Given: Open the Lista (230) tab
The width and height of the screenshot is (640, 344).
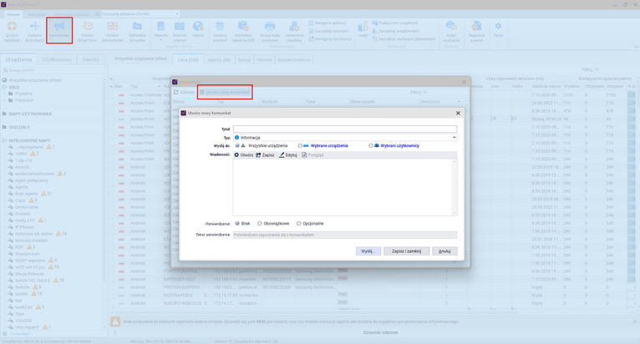Looking at the screenshot, I should click(x=188, y=59).
